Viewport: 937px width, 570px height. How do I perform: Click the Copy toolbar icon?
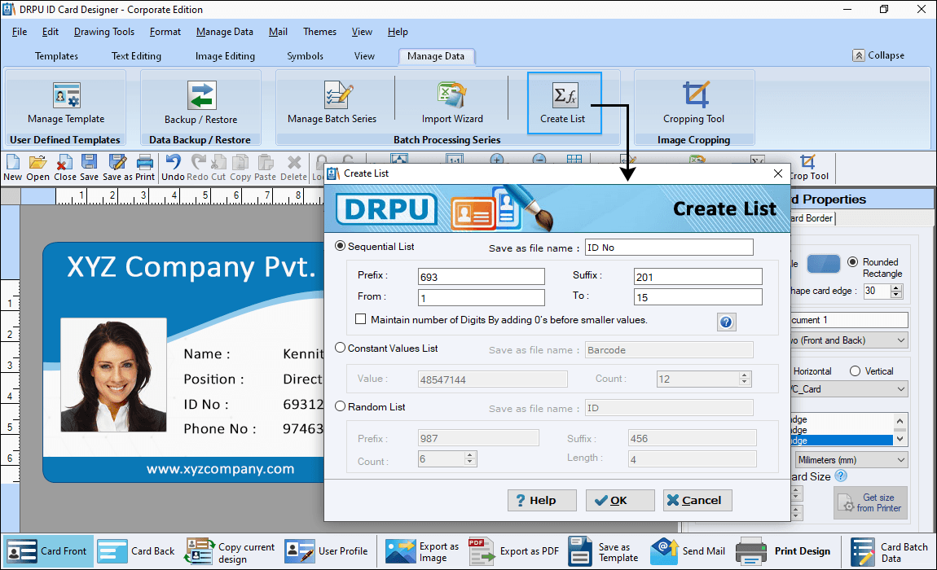240,168
